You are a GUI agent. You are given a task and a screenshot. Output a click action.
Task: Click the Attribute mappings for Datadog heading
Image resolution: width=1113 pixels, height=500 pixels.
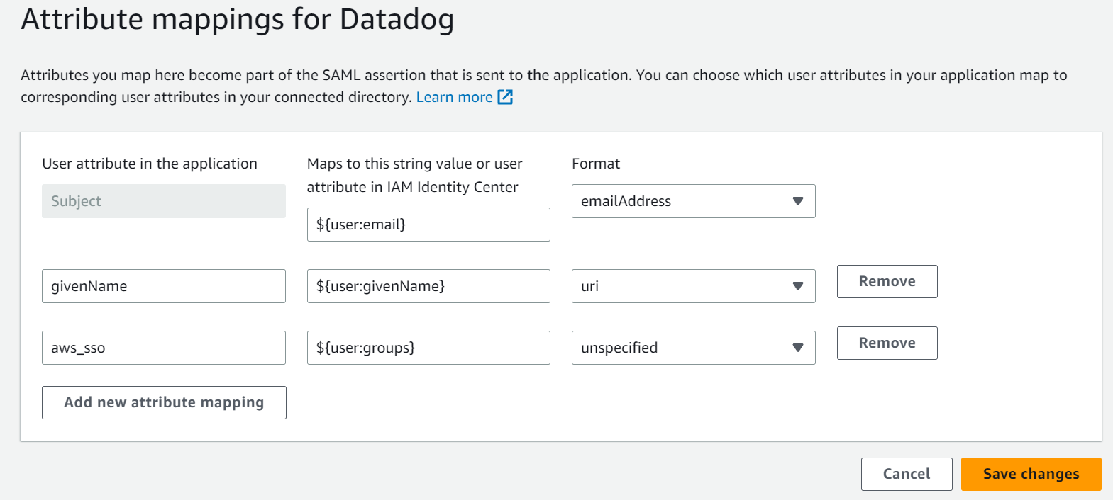[238, 19]
